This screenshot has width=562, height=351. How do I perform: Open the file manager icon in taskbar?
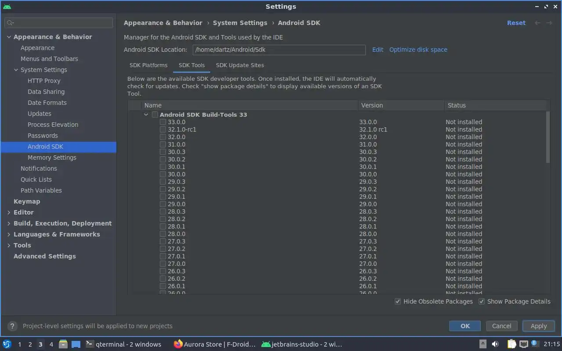pos(63,344)
